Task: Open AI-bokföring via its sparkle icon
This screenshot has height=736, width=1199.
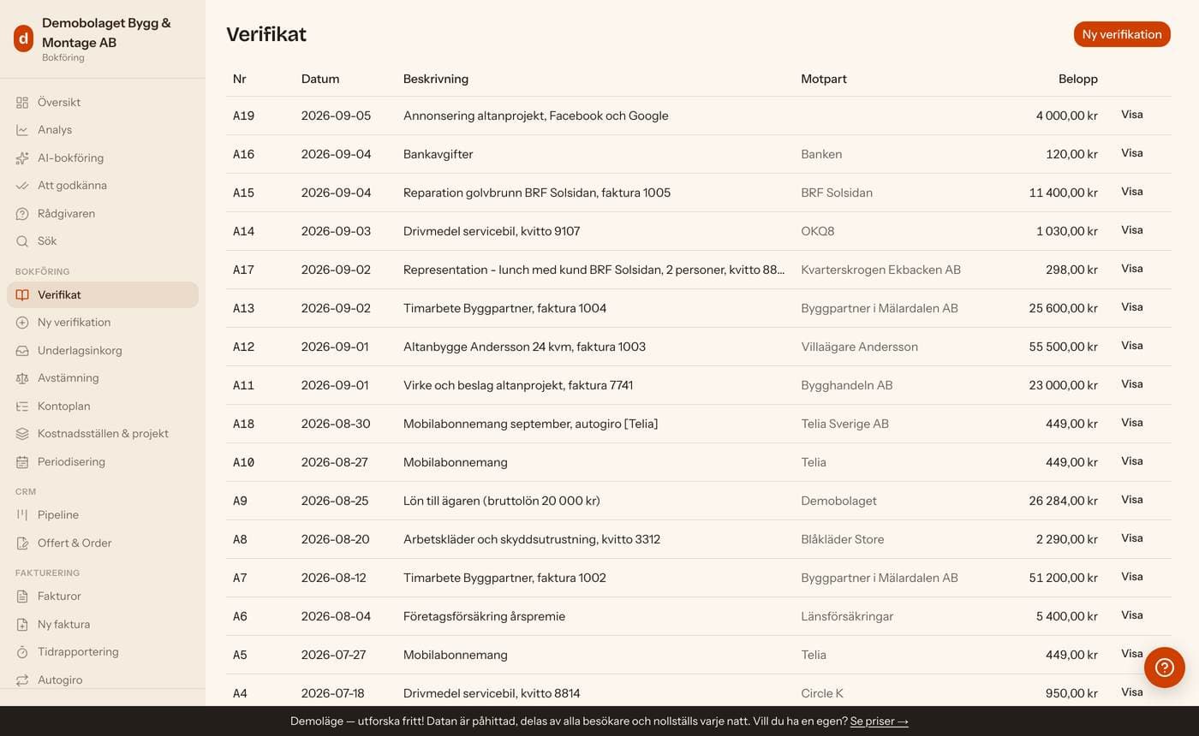Action: click(22, 158)
